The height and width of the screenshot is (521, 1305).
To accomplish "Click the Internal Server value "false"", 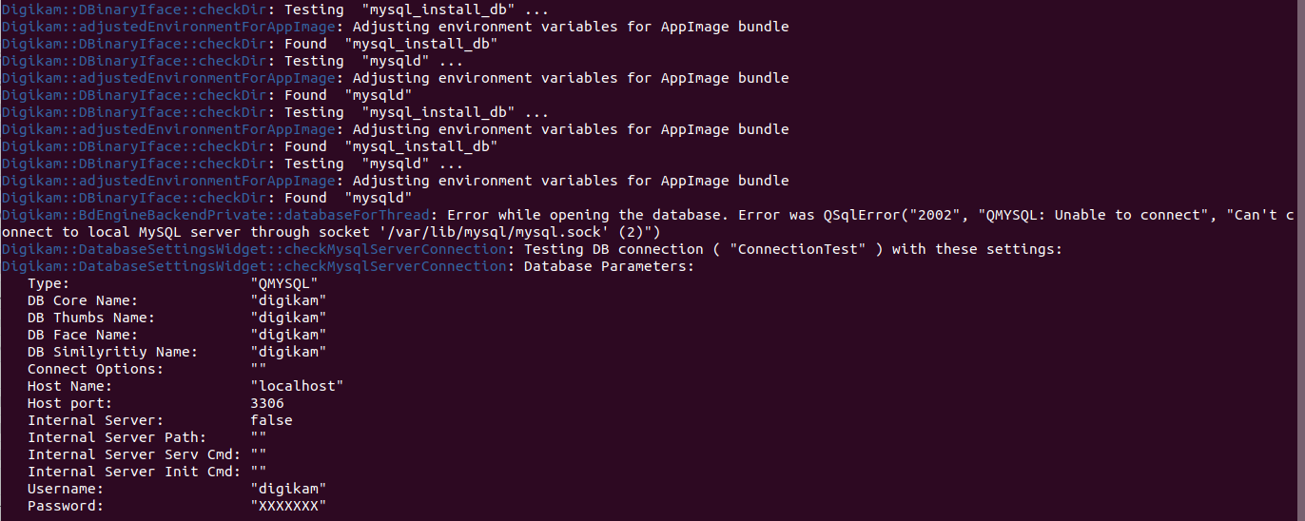I will 271,420.
